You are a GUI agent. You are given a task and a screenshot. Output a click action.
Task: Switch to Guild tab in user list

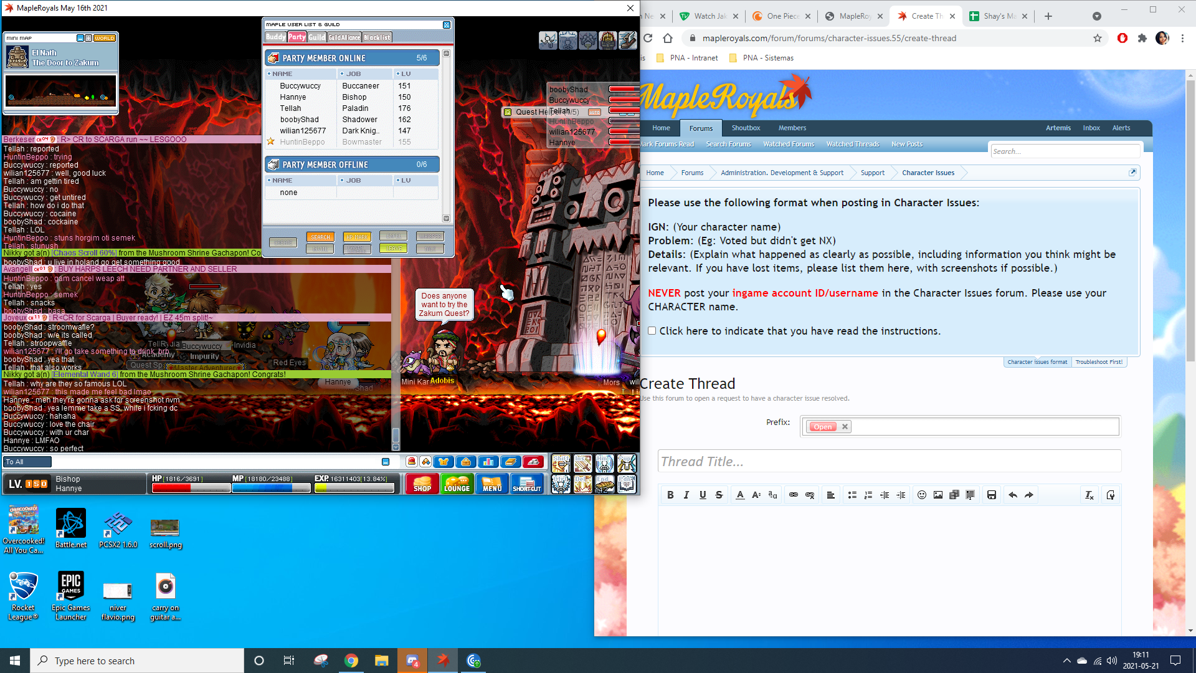316,37
